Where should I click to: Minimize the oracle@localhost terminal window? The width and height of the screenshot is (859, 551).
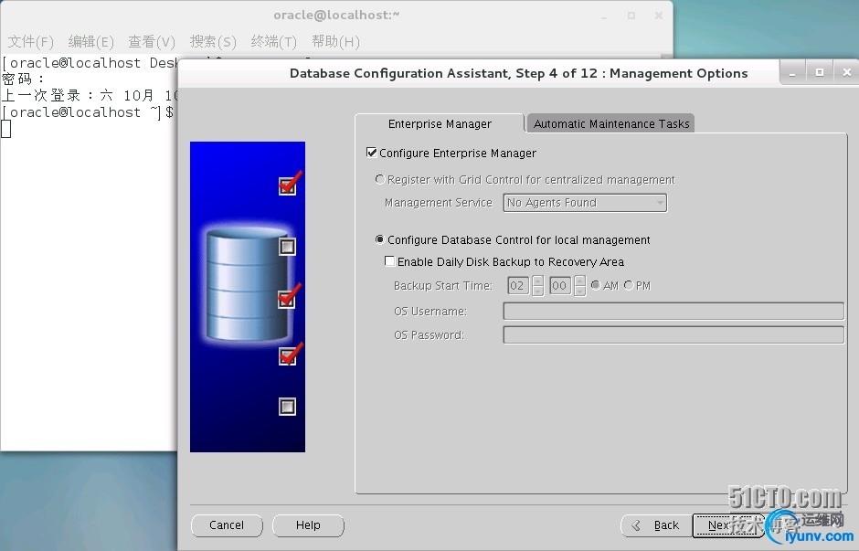tap(604, 16)
